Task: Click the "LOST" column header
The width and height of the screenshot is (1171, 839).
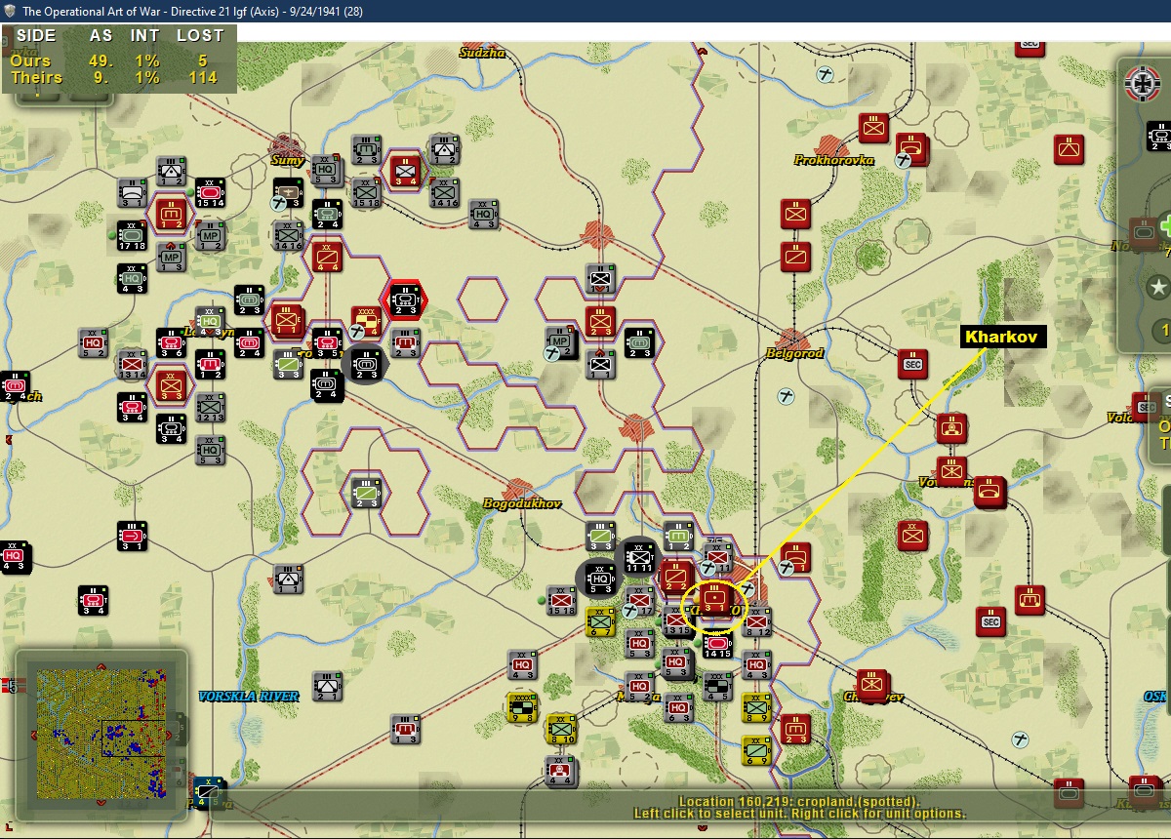Action: [x=200, y=35]
